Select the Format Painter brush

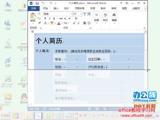tap(39, 23)
